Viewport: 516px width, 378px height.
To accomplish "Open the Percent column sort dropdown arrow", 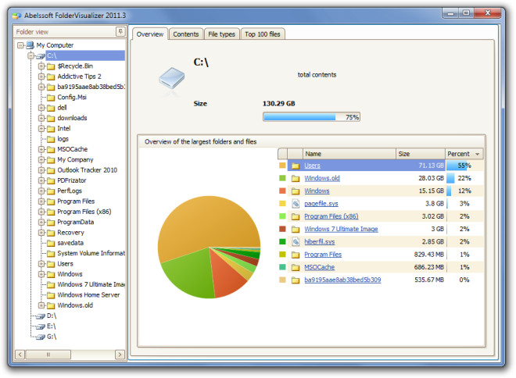I will tap(477, 154).
